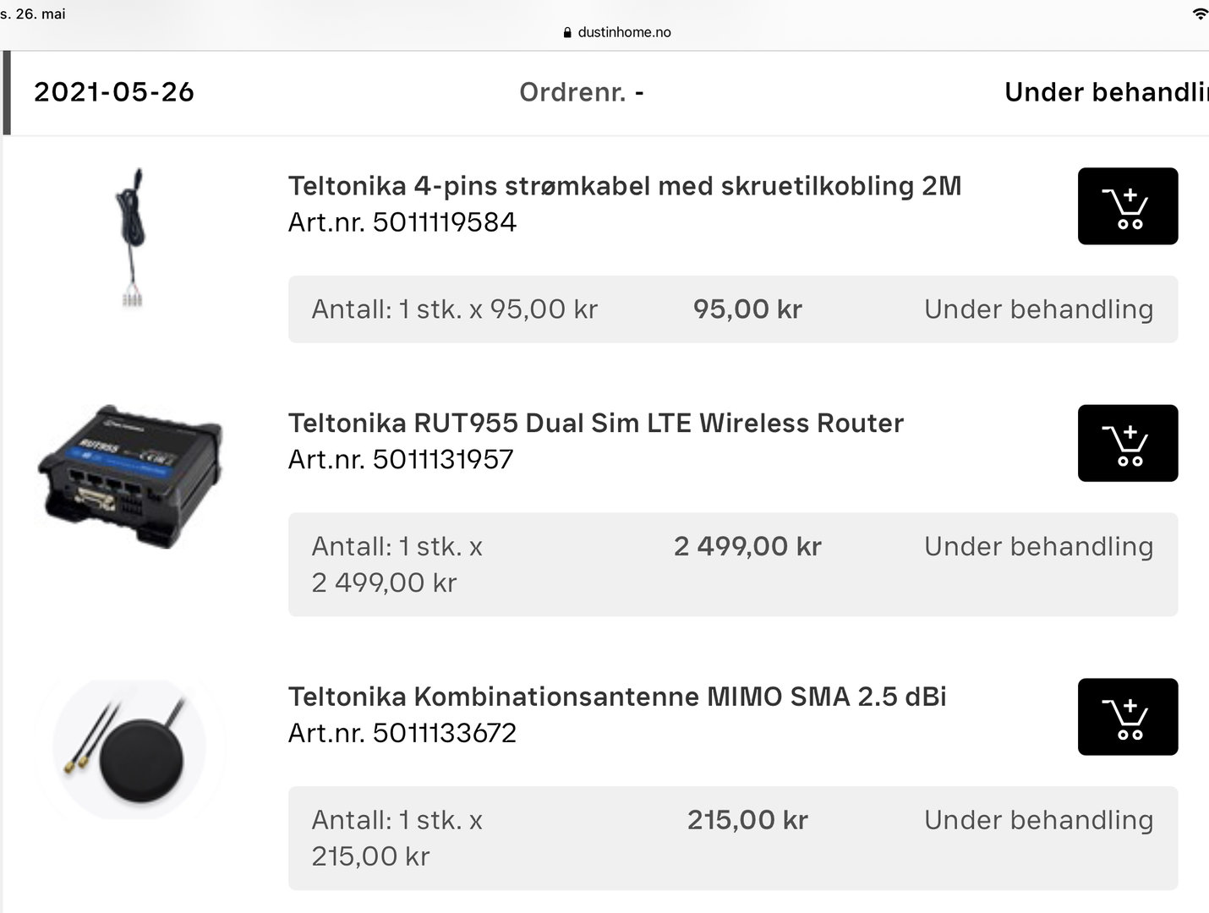The width and height of the screenshot is (1209, 913).
Task: Tap the Wi-Fi status icon
Action: (1199, 14)
